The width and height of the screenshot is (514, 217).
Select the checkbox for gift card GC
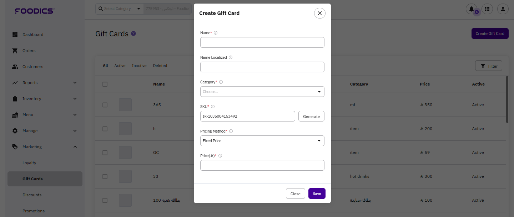105,153
